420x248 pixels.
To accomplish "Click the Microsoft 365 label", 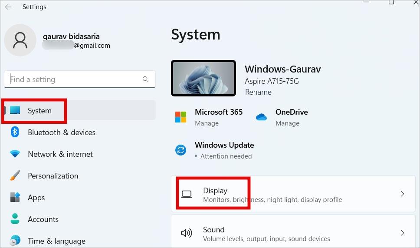I will point(219,112).
